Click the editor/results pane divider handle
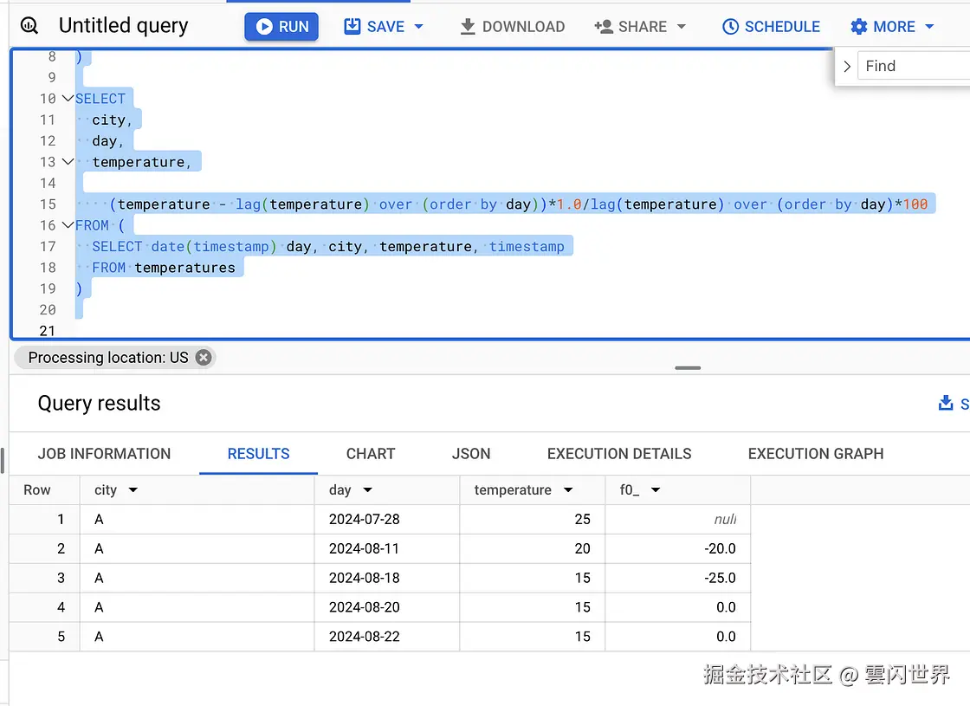Screen dimensions: 970x706 click(x=688, y=368)
